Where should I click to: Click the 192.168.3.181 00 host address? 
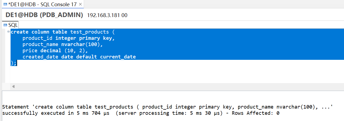[107, 15]
